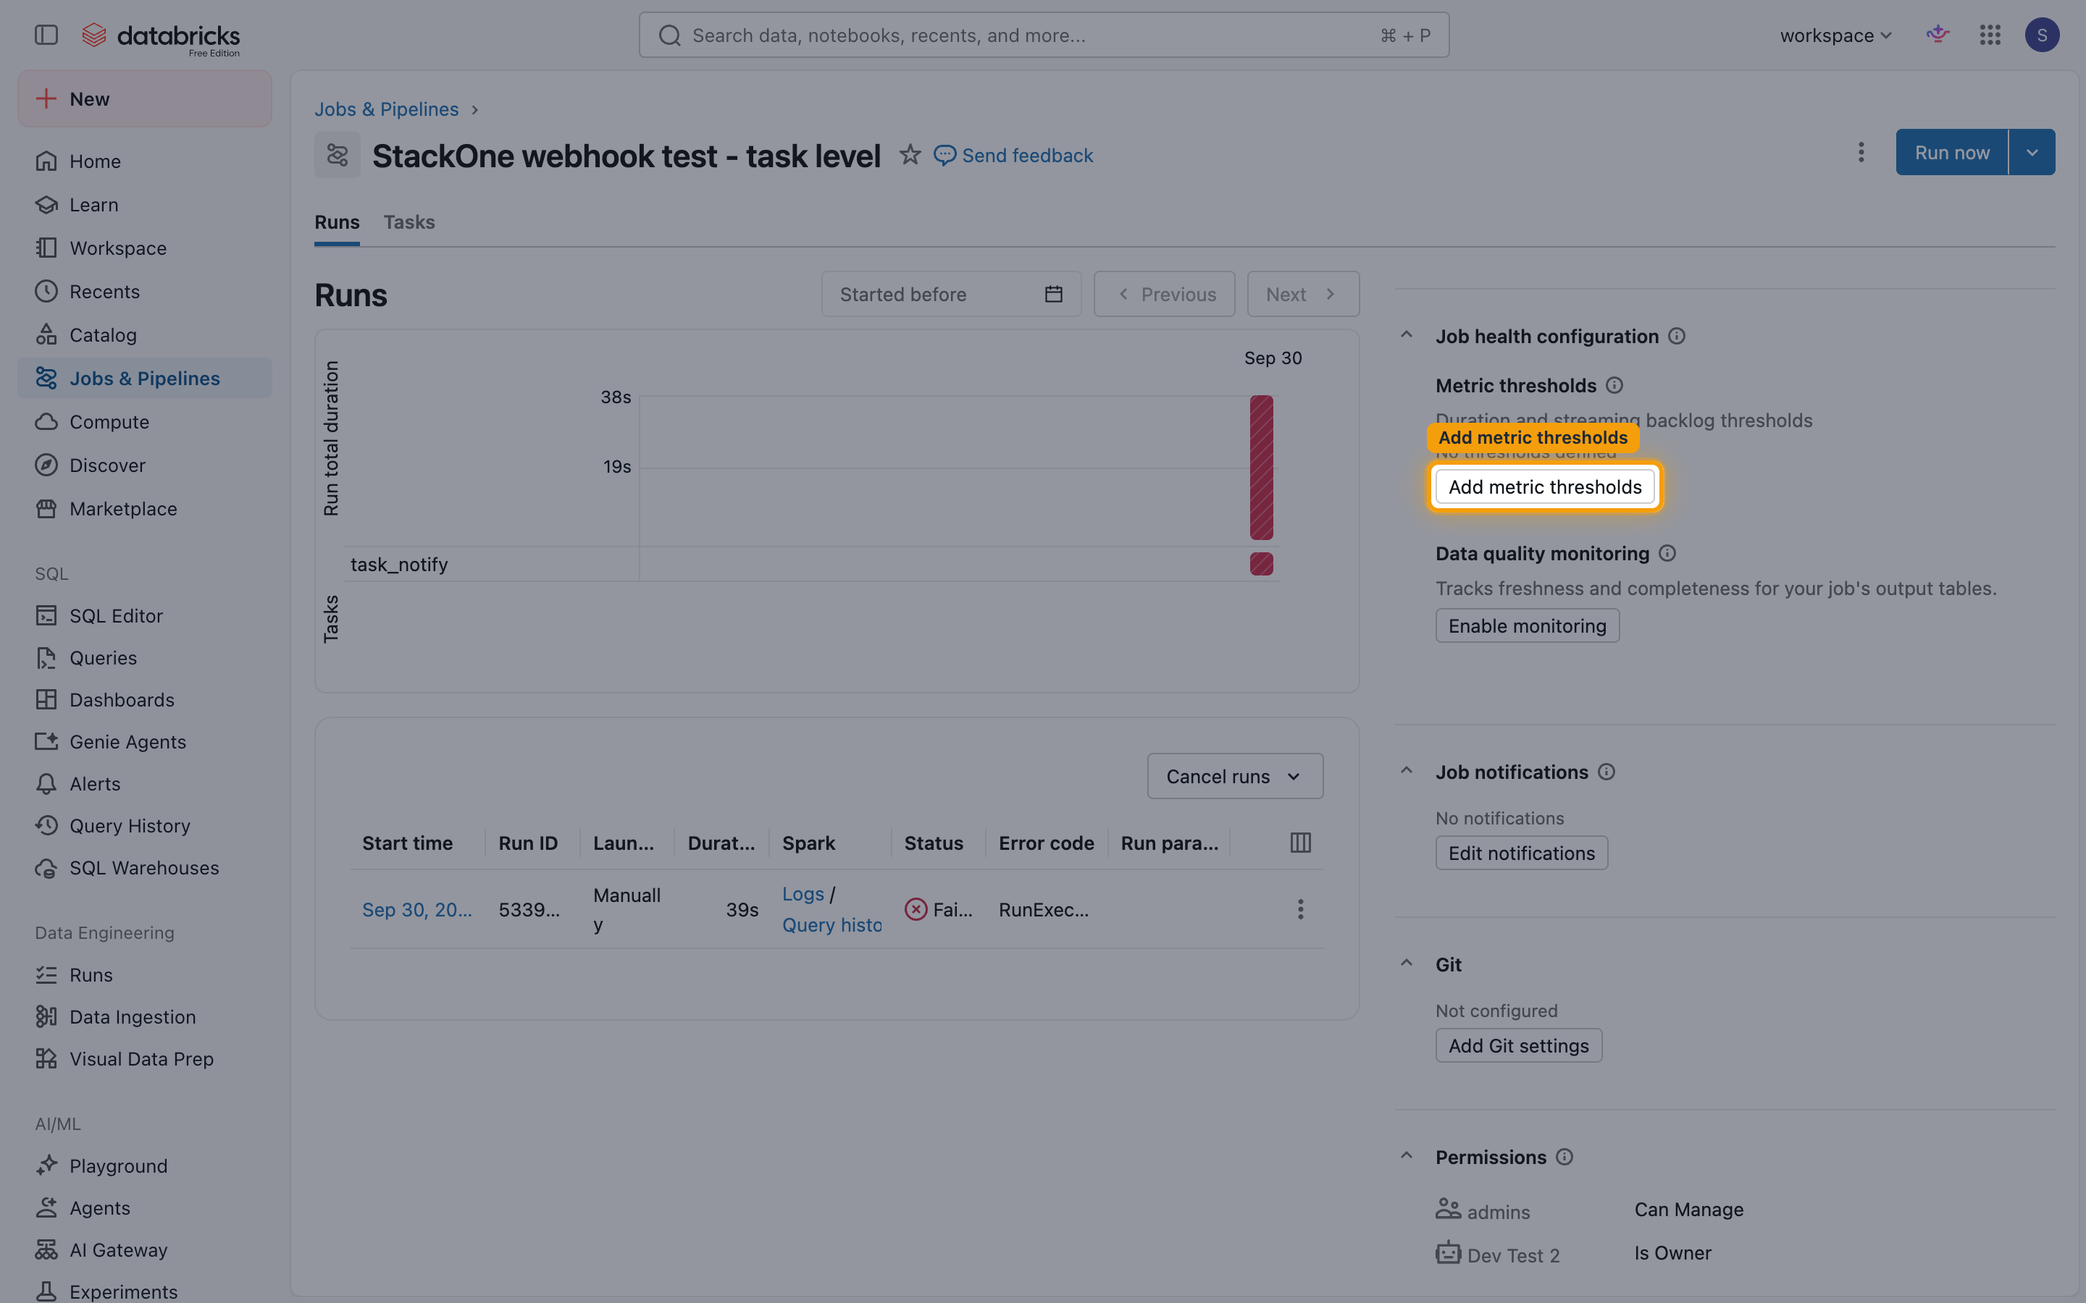Open Home from the sidebar
The image size is (2086, 1303).
[x=145, y=161]
